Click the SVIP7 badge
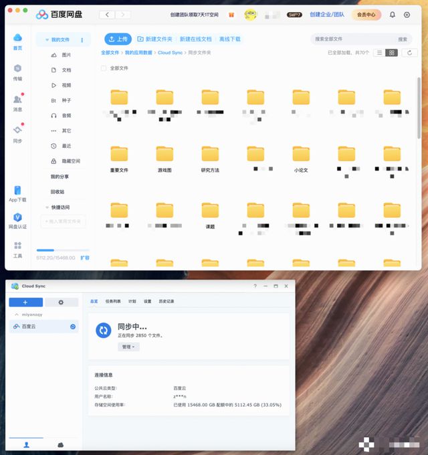 (294, 15)
